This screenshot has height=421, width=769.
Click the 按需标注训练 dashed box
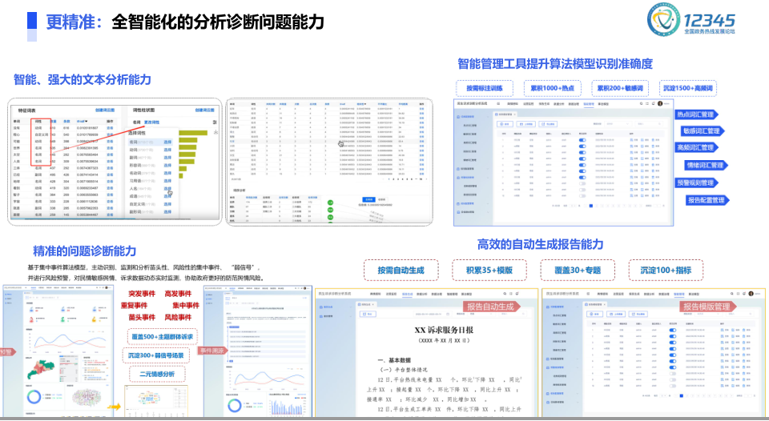point(485,88)
